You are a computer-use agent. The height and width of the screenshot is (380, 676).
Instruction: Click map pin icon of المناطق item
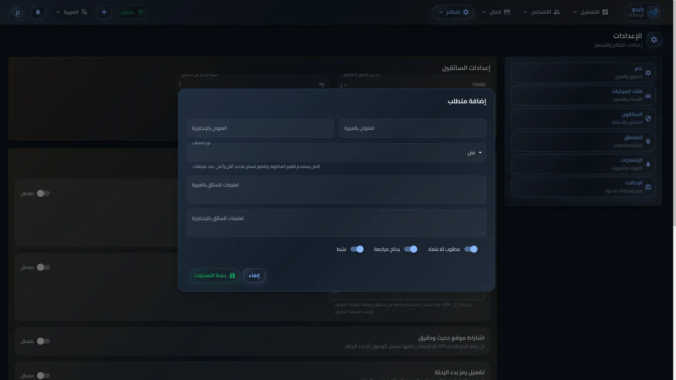[x=648, y=141]
